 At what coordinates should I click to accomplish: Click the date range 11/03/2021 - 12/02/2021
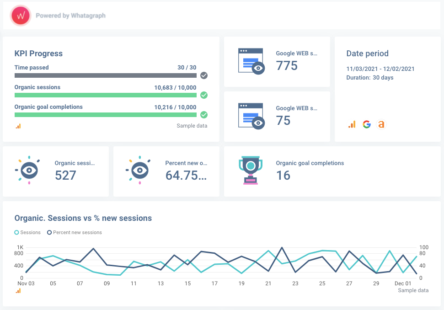coord(380,69)
